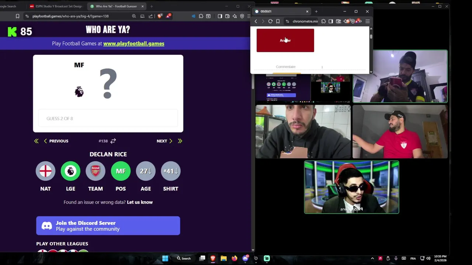Open Brave VPN shield icon in playfootball window
472x265 pixels.
tap(242, 16)
